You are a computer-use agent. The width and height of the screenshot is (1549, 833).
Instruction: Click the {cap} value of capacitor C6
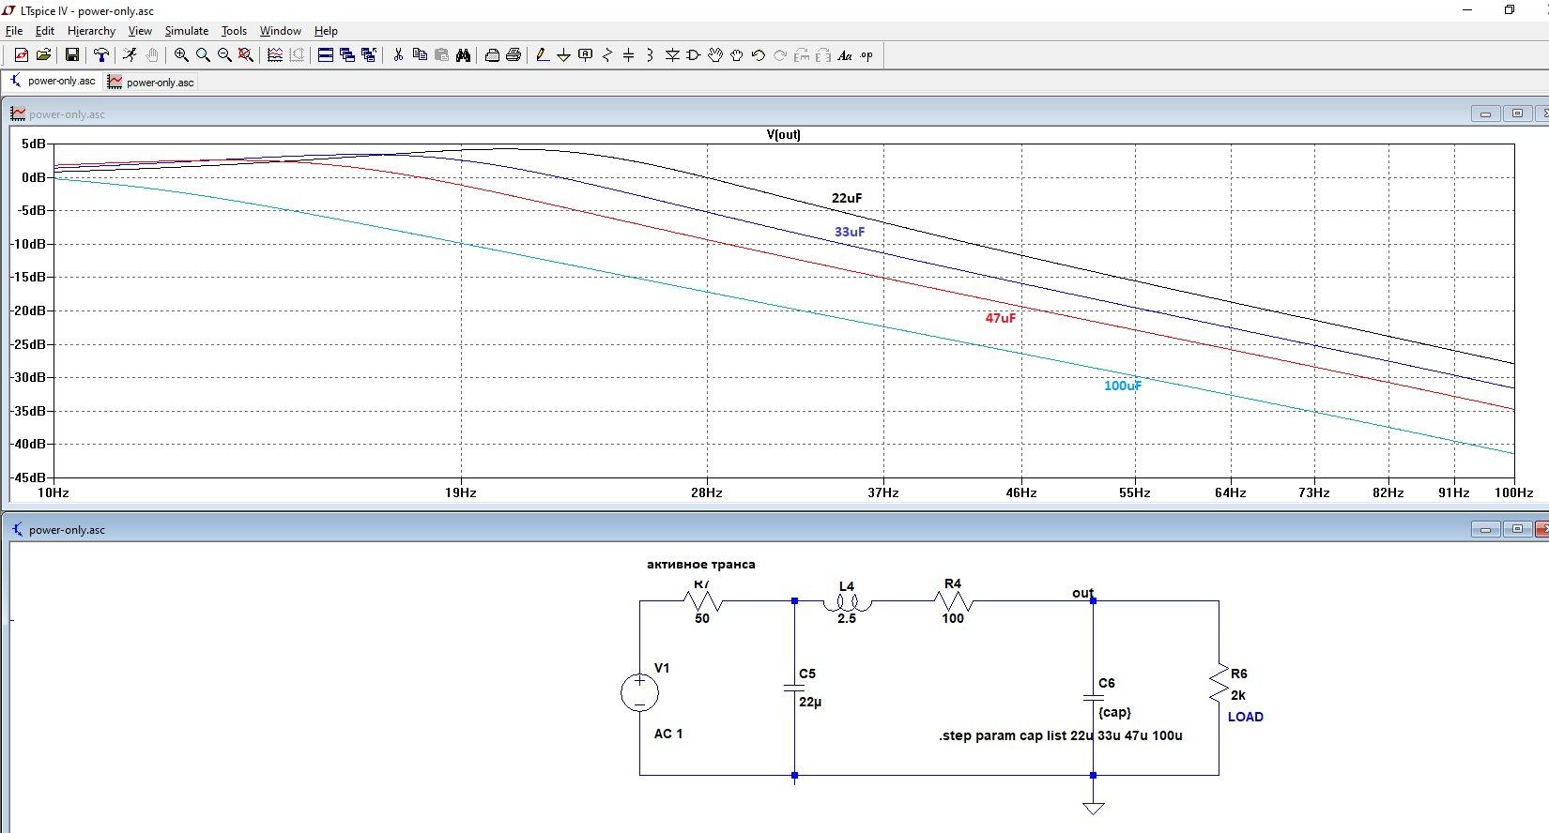coord(1114,712)
